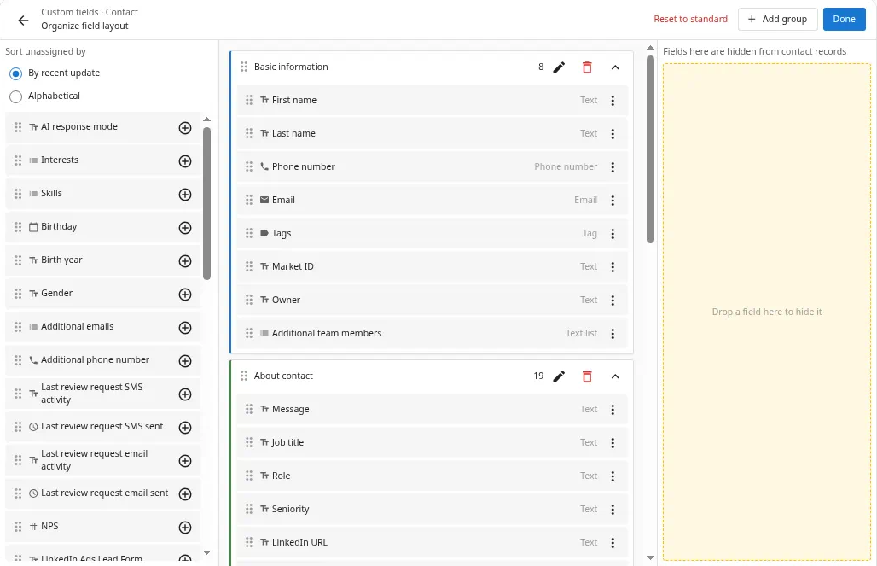Edit Basic information group with pencil icon

(x=559, y=67)
